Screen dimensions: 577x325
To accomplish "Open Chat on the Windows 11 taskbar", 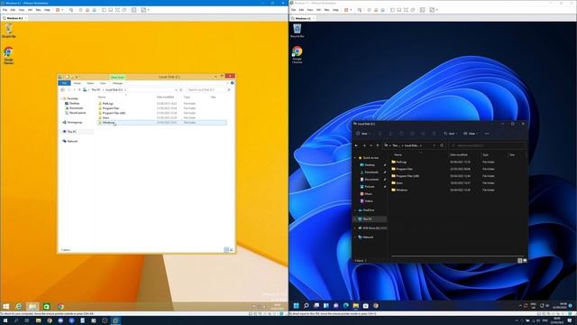I will tap(336, 305).
